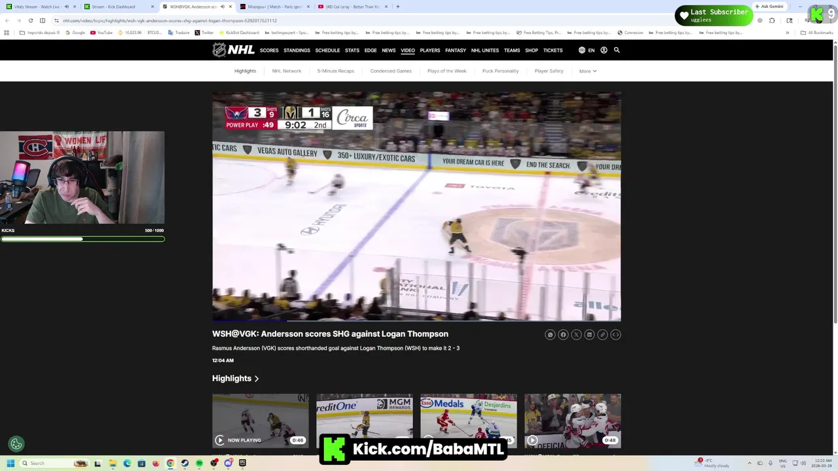Open the All Bookmarks folder
The width and height of the screenshot is (838, 471).
817,32
